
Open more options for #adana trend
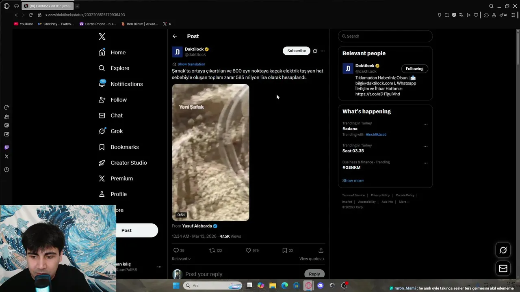(x=425, y=124)
